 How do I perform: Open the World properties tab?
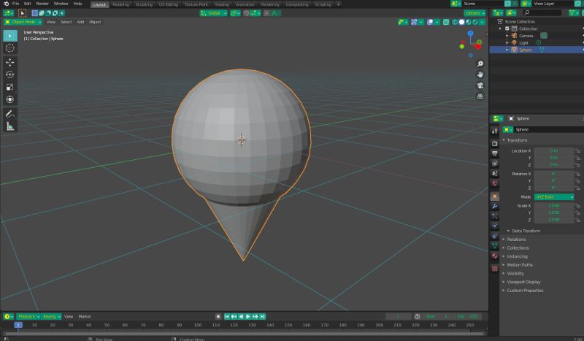(x=495, y=183)
